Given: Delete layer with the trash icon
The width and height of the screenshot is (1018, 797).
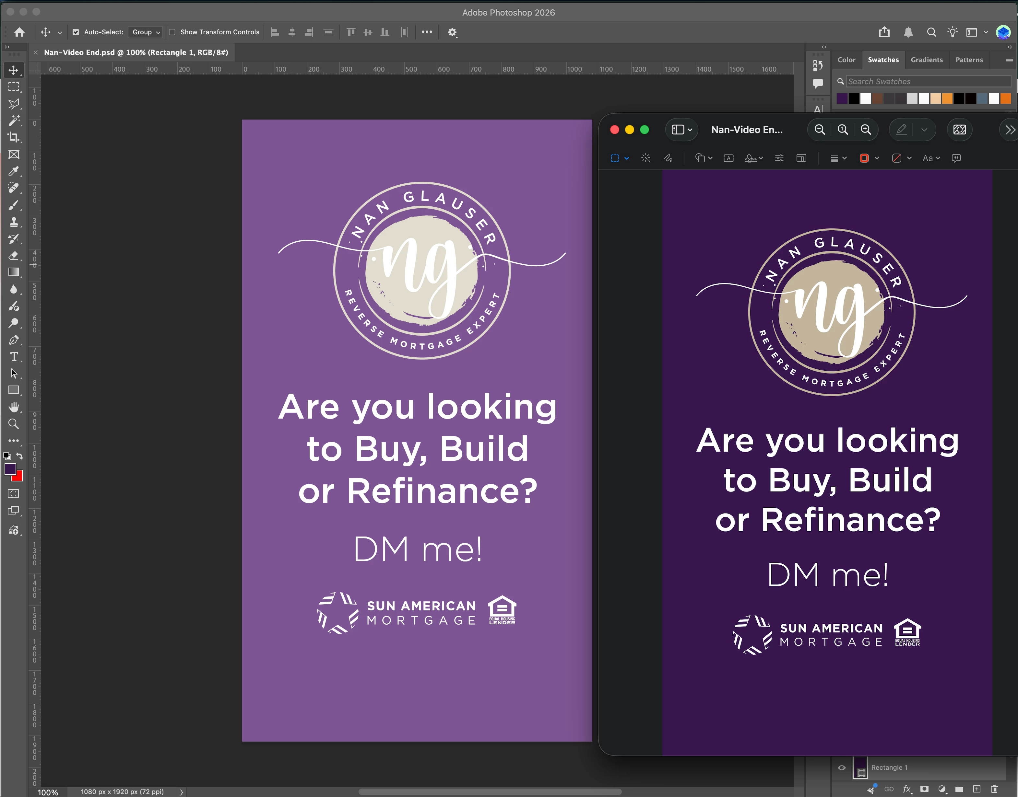Looking at the screenshot, I should 994,789.
